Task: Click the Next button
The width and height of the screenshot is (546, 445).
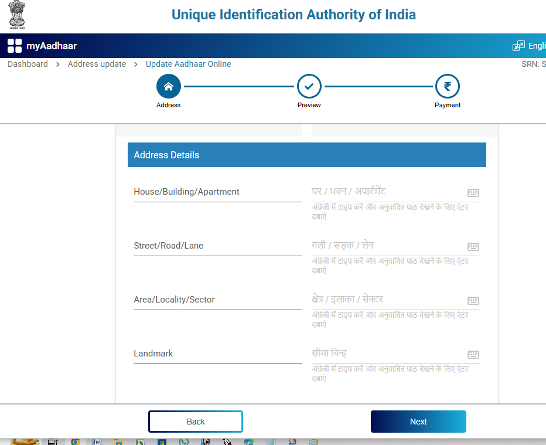Action: click(x=418, y=421)
